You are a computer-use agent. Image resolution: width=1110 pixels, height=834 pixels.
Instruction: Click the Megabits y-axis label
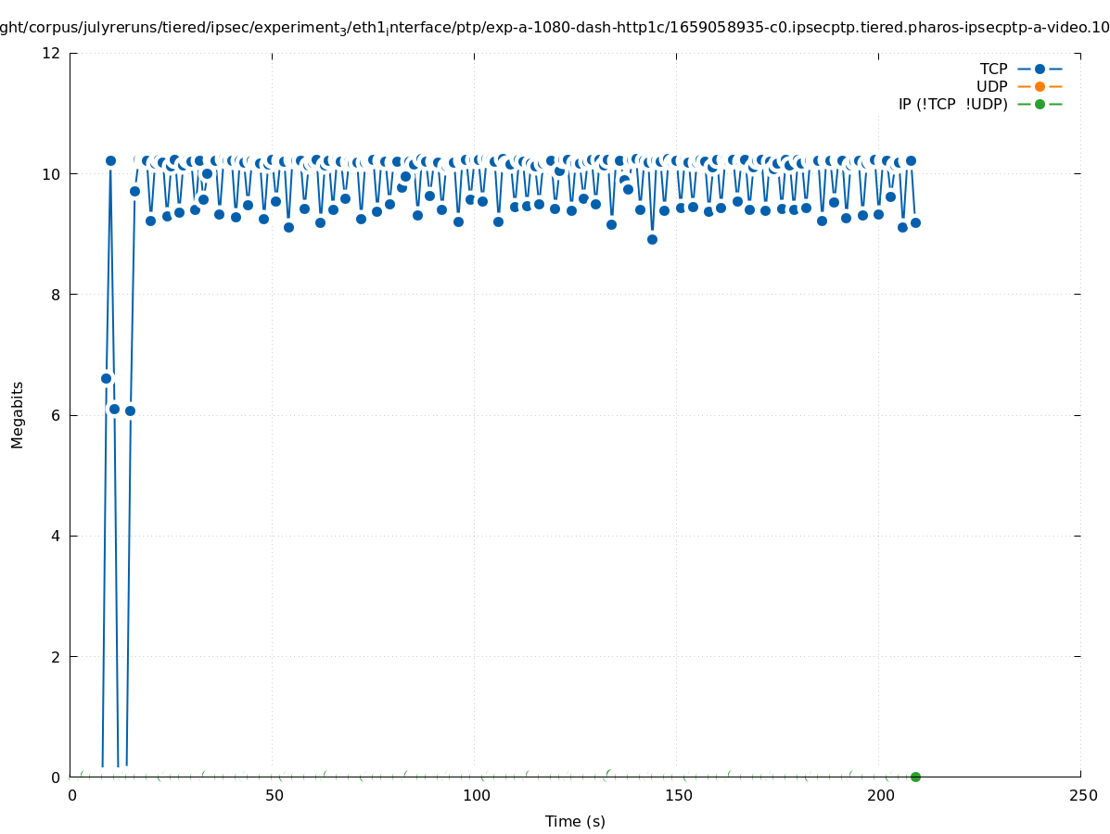coord(18,414)
